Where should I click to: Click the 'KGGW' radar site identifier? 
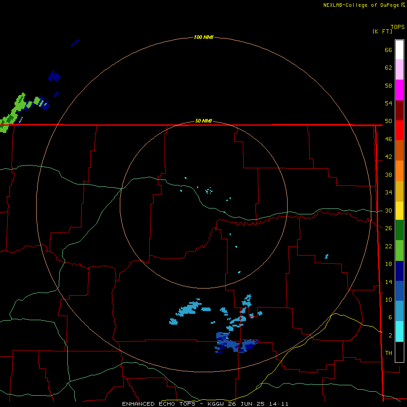216,404
